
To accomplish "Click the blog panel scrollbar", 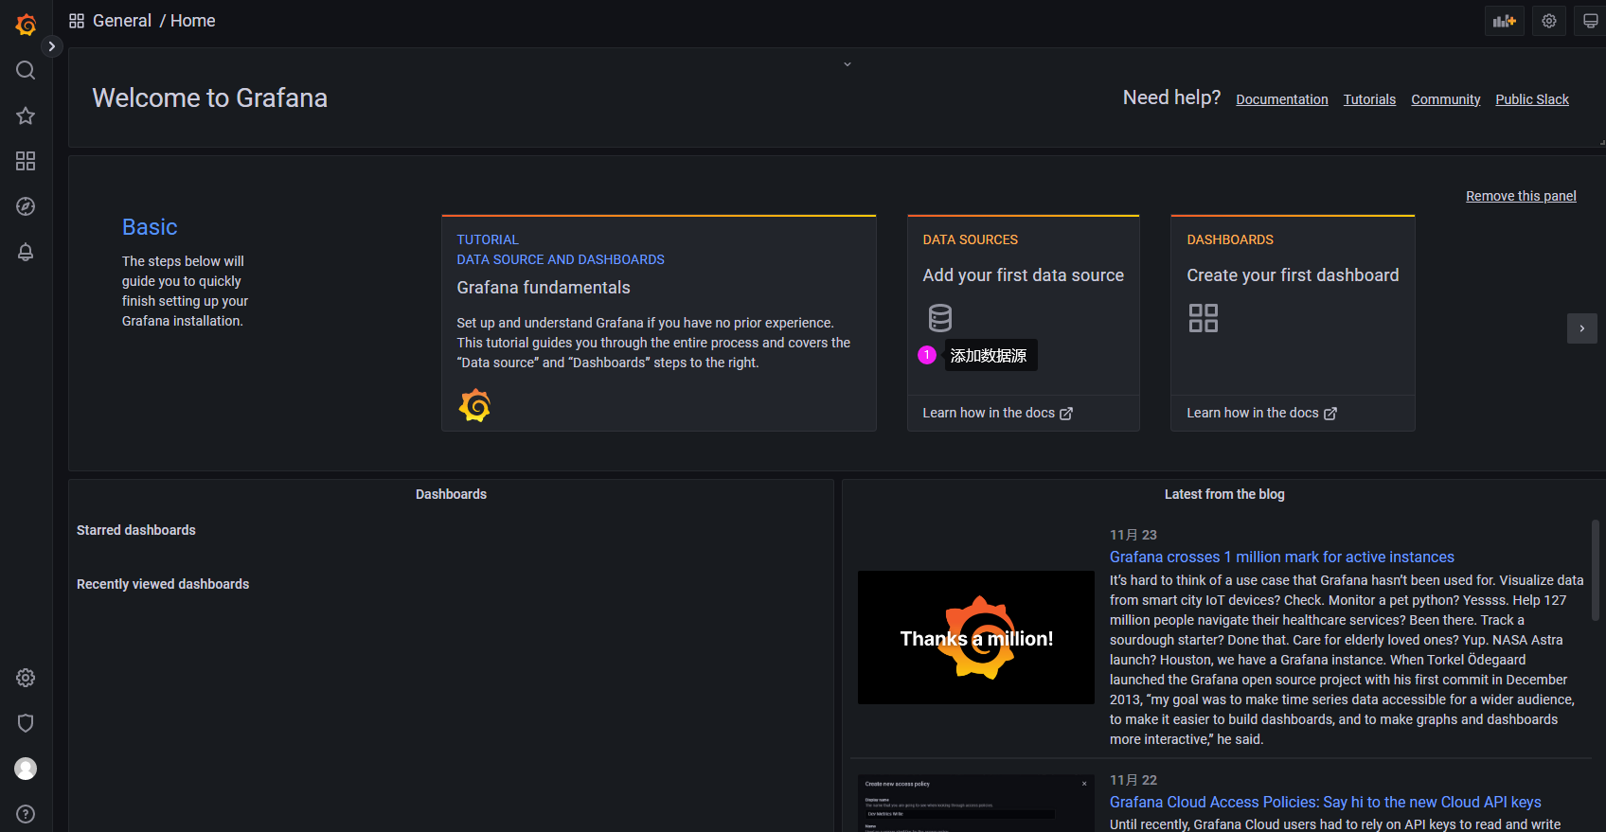I will click(x=1596, y=570).
